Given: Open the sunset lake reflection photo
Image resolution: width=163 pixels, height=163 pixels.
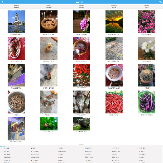Looking at the screenshot, I should click(x=114, y=22).
